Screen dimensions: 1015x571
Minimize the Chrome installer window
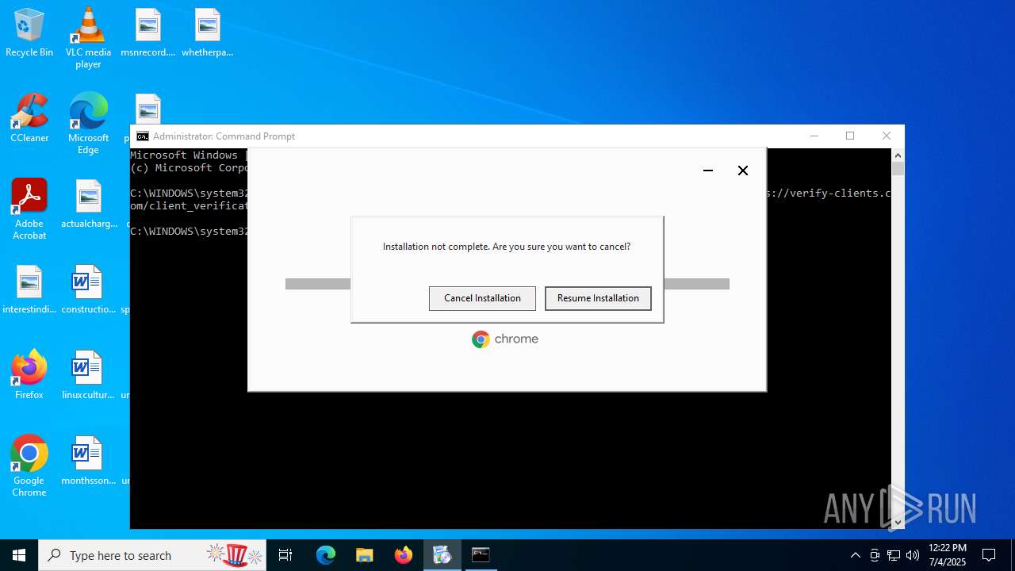click(708, 171)
